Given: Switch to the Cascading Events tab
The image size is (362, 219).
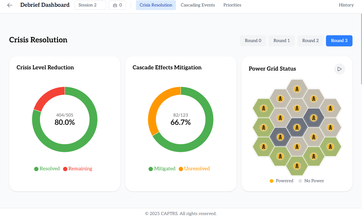Looking at the screenshot, I should pyautogui.click(x=198, y=5).
